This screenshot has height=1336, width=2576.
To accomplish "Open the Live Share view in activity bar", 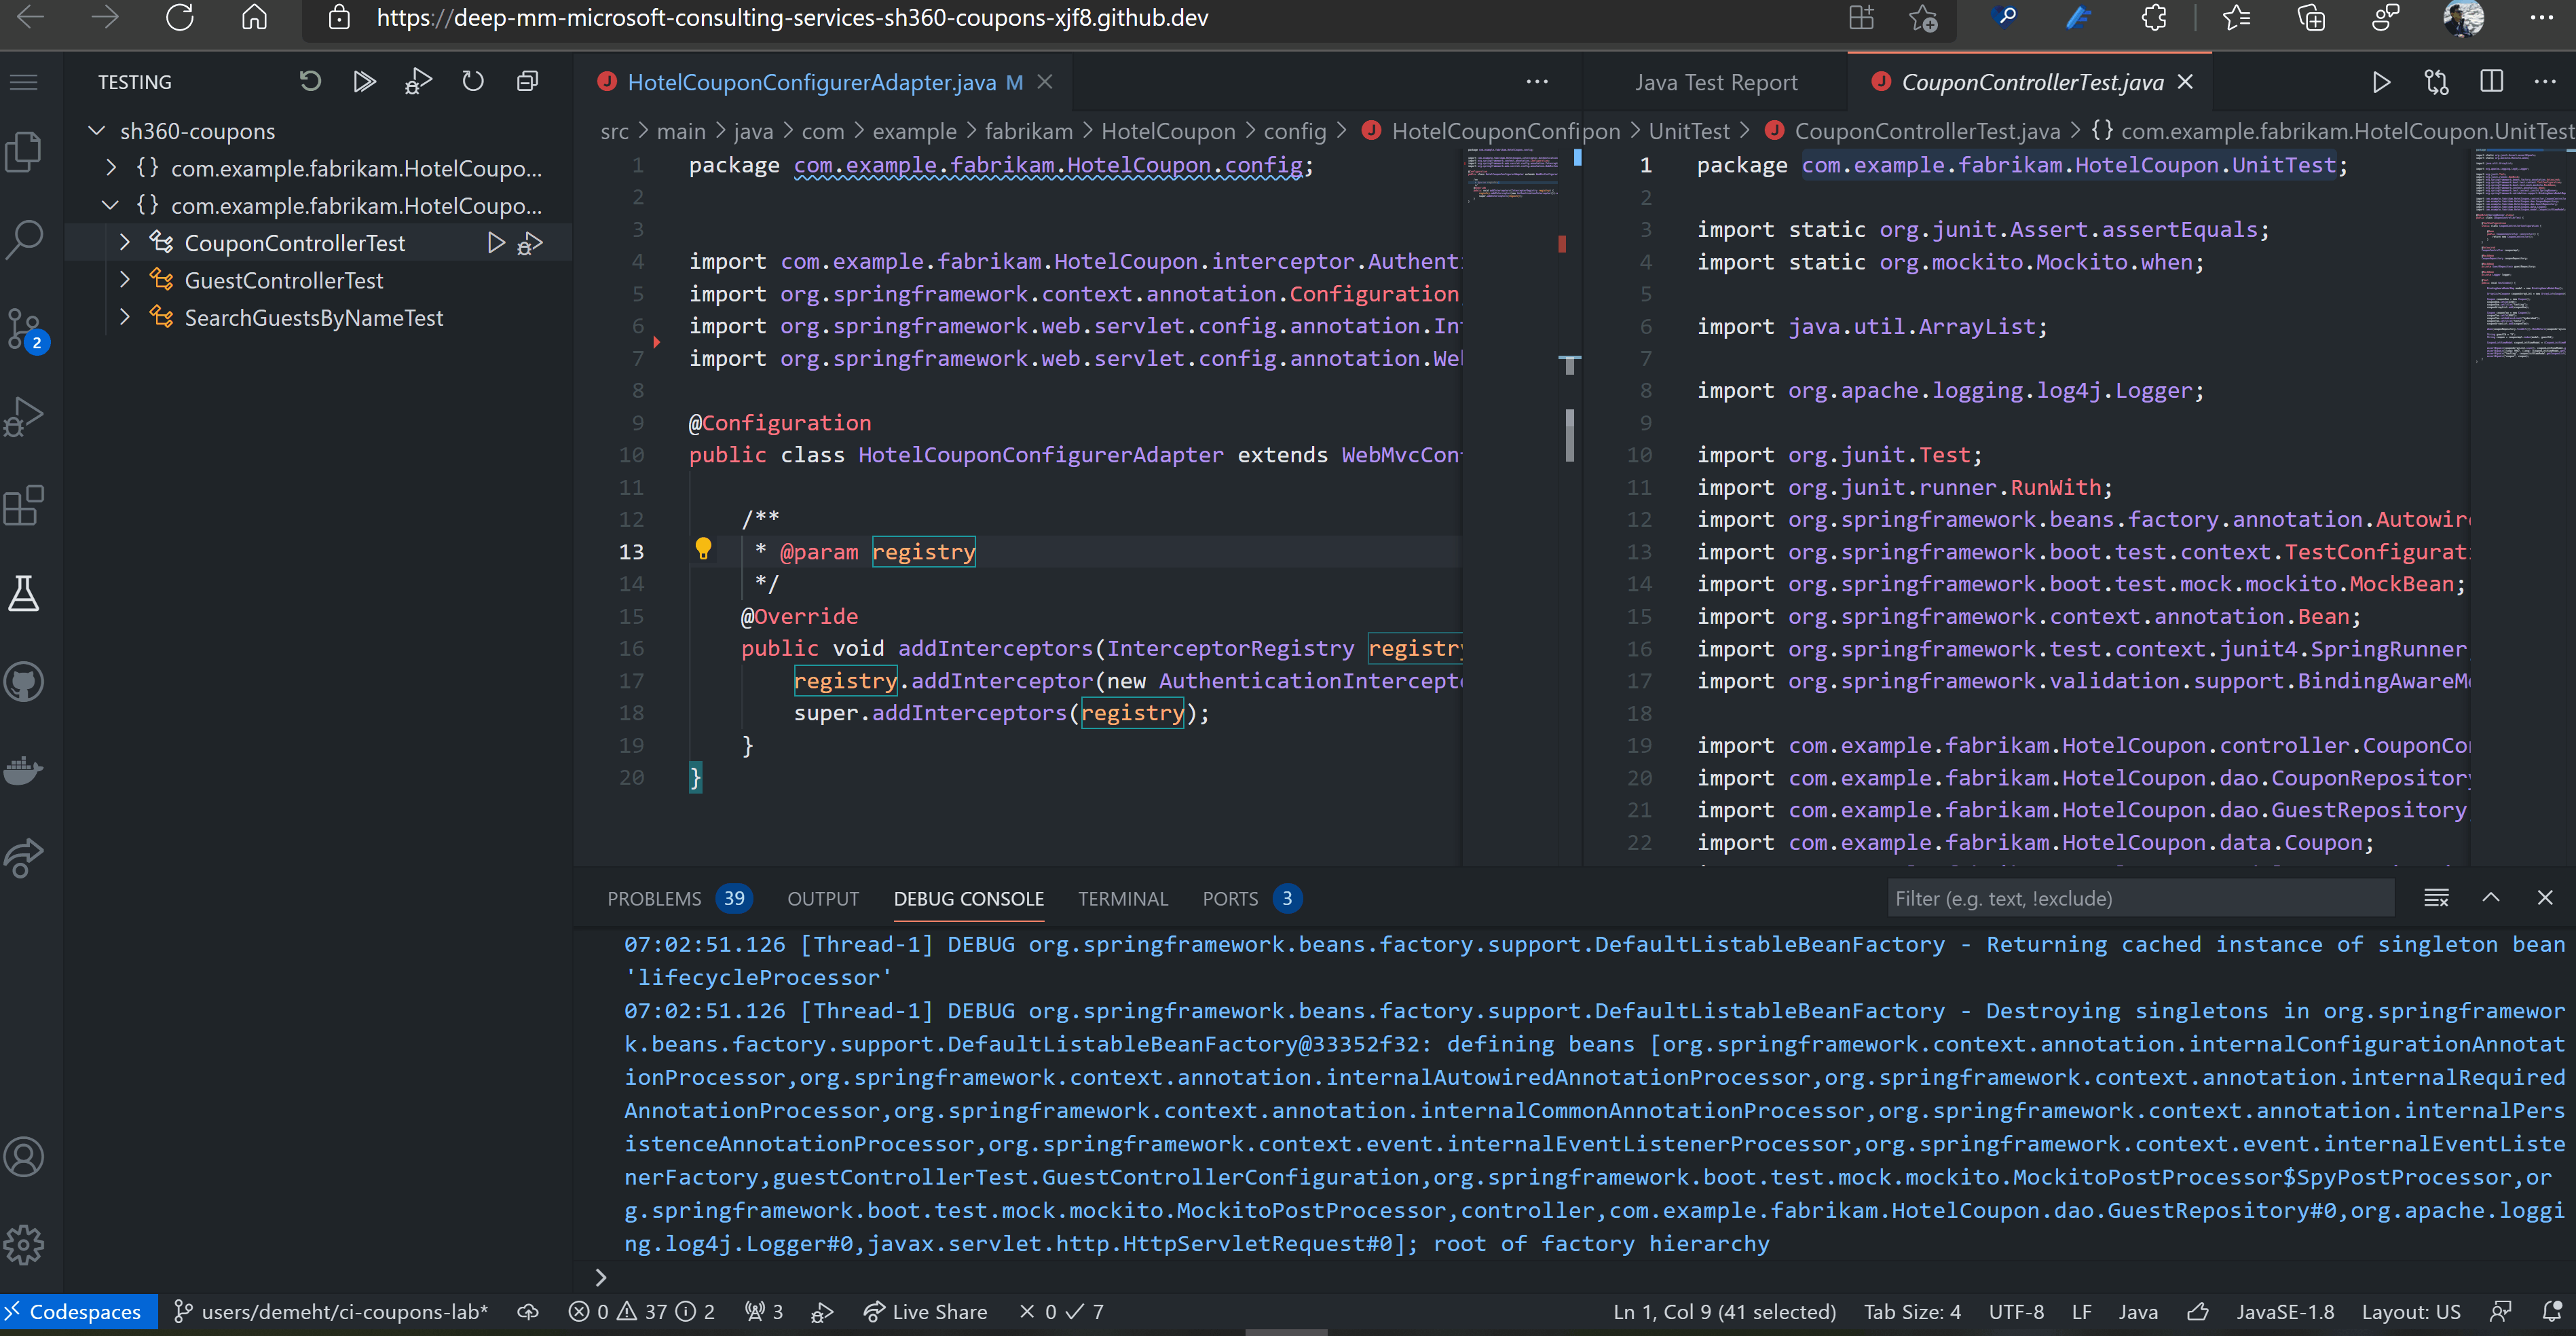I will (24, 858).
